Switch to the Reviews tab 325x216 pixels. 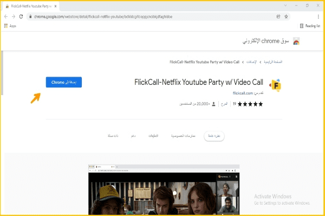point(153,136)
